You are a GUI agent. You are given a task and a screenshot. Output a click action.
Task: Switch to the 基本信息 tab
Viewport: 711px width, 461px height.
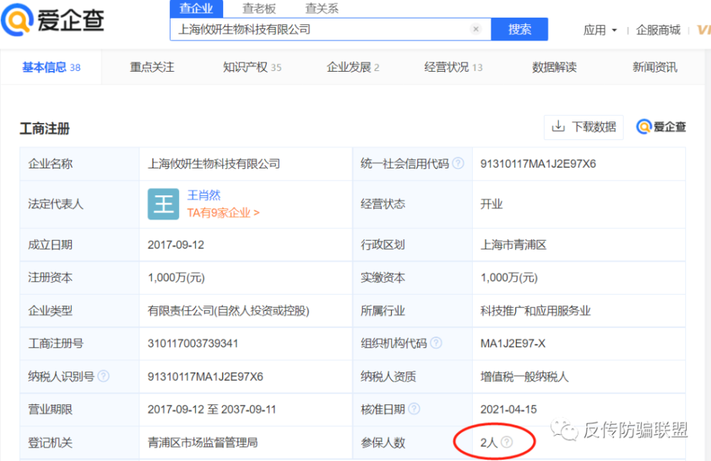(x=51, y=67)
